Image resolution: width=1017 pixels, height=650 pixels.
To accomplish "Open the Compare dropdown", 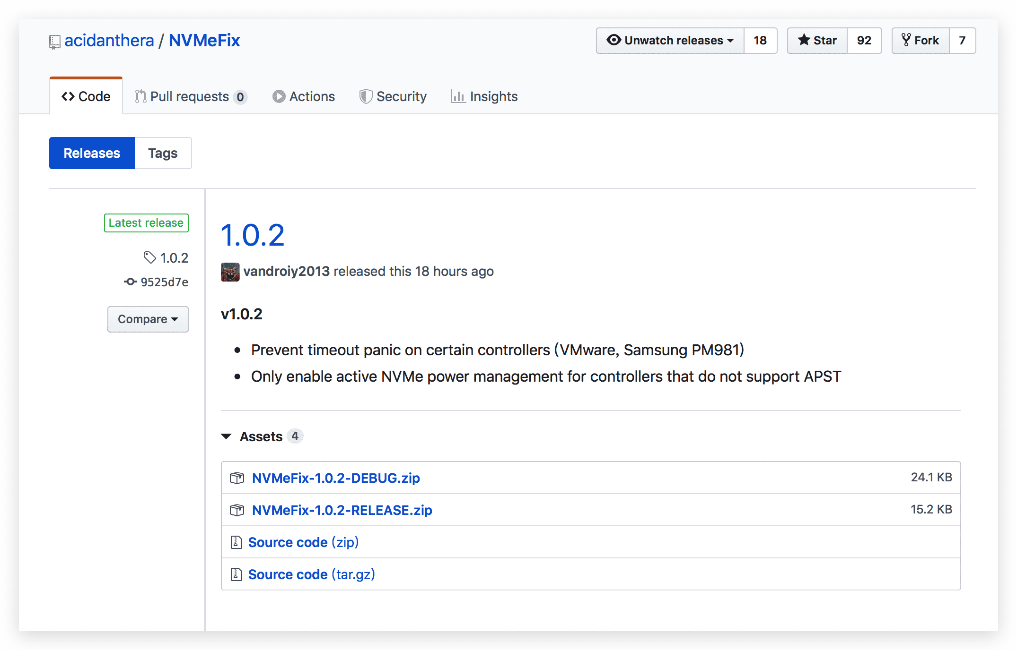I will [148, 319].
